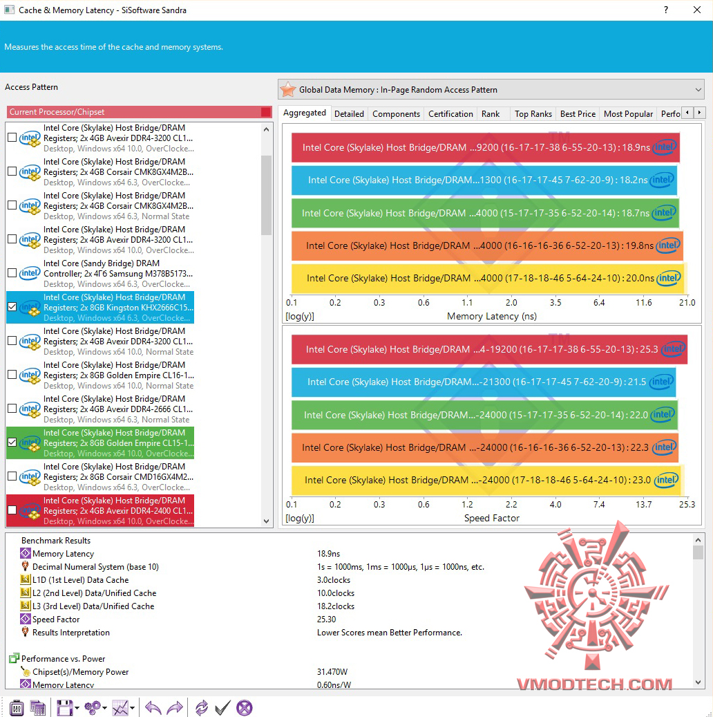The image size is (713, 717).
Task: Click the L1D Data Cache result icon
Action: coord(26,579)
